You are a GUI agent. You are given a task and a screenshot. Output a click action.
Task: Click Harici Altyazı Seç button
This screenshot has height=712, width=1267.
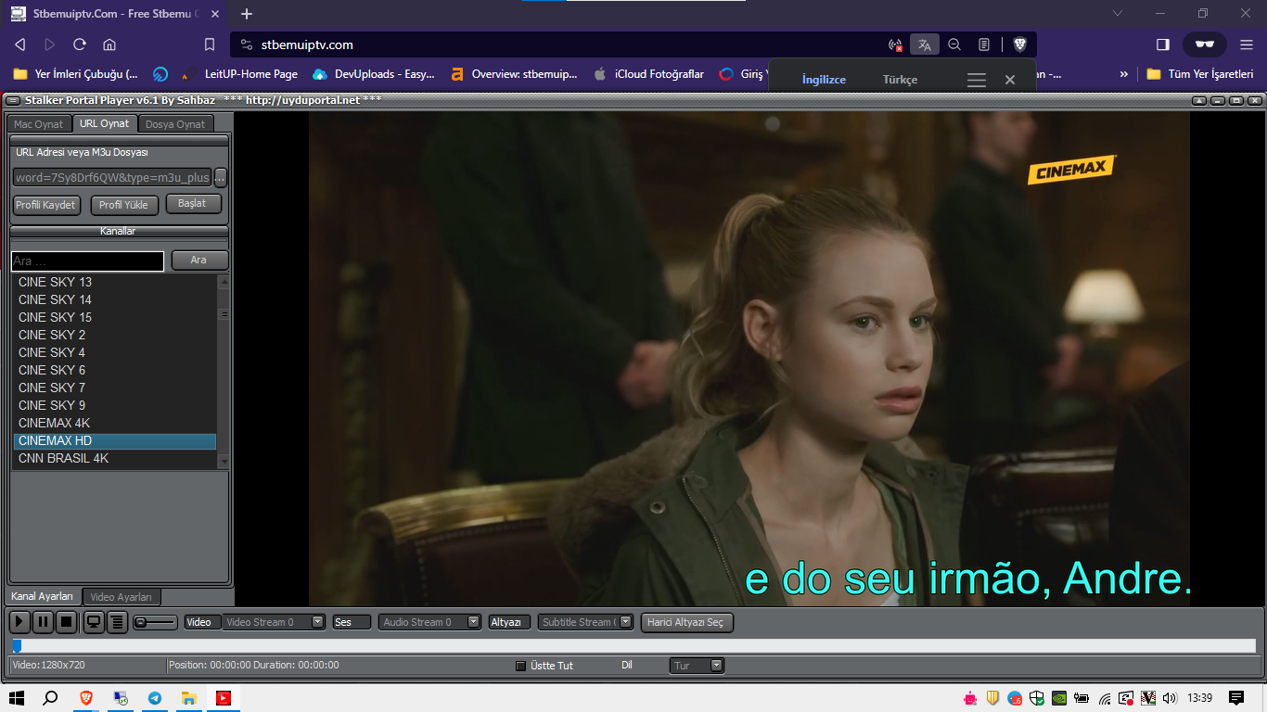(x=686, y=622)
